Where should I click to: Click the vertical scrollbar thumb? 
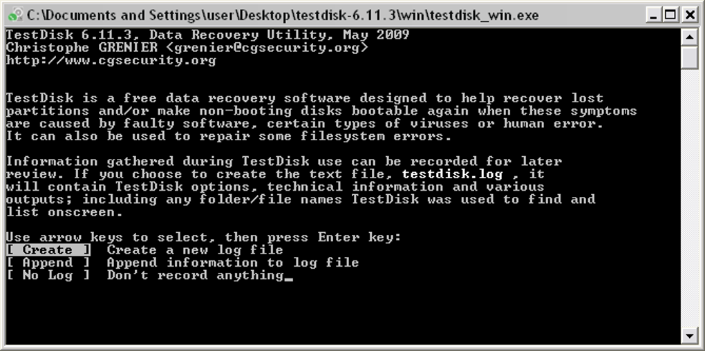point(689,57)
